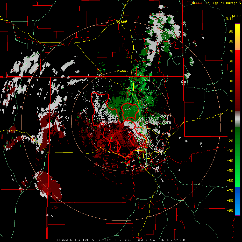Click the "100 NMI" range ring label

click(x=121, y=22)
